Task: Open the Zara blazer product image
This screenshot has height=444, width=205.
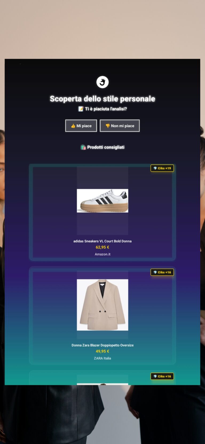Action: [102, 305]
